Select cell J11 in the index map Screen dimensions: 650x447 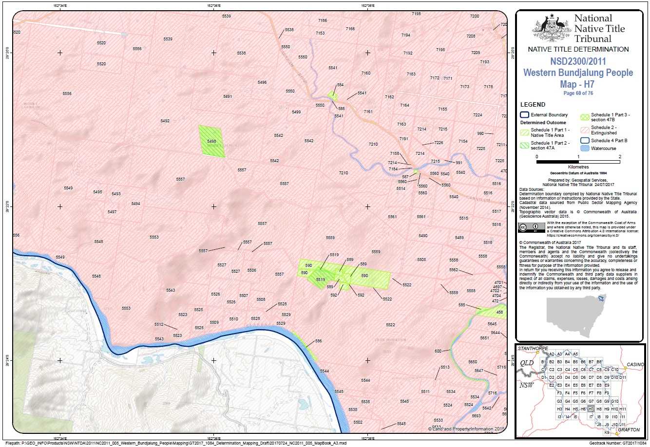pos(623,425)
